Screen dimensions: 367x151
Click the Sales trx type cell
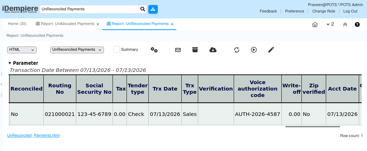(190, 114)
